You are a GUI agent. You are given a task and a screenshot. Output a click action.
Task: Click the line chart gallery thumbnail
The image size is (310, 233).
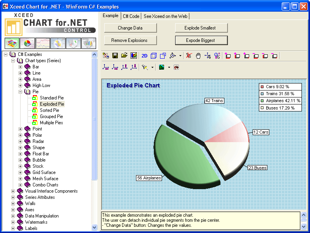[x=43, y=43]
